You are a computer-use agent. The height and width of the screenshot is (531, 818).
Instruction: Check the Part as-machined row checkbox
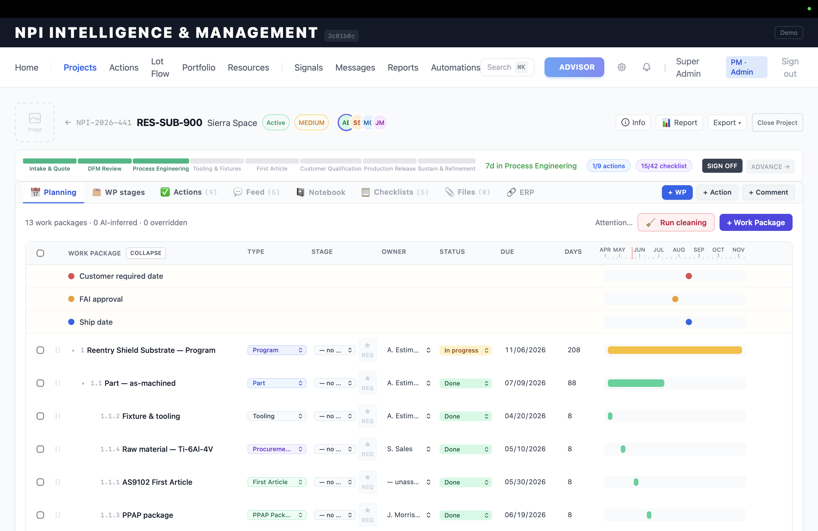(40, 383)
